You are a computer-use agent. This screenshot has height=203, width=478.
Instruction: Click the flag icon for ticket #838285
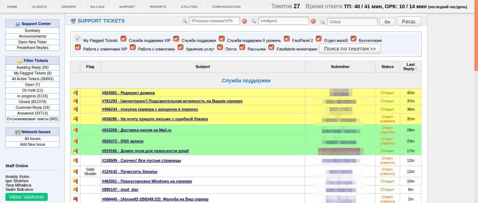(75, 119)
